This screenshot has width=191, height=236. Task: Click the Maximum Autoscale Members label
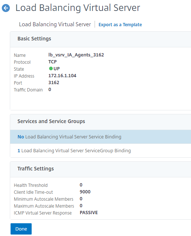coord(44,206)
